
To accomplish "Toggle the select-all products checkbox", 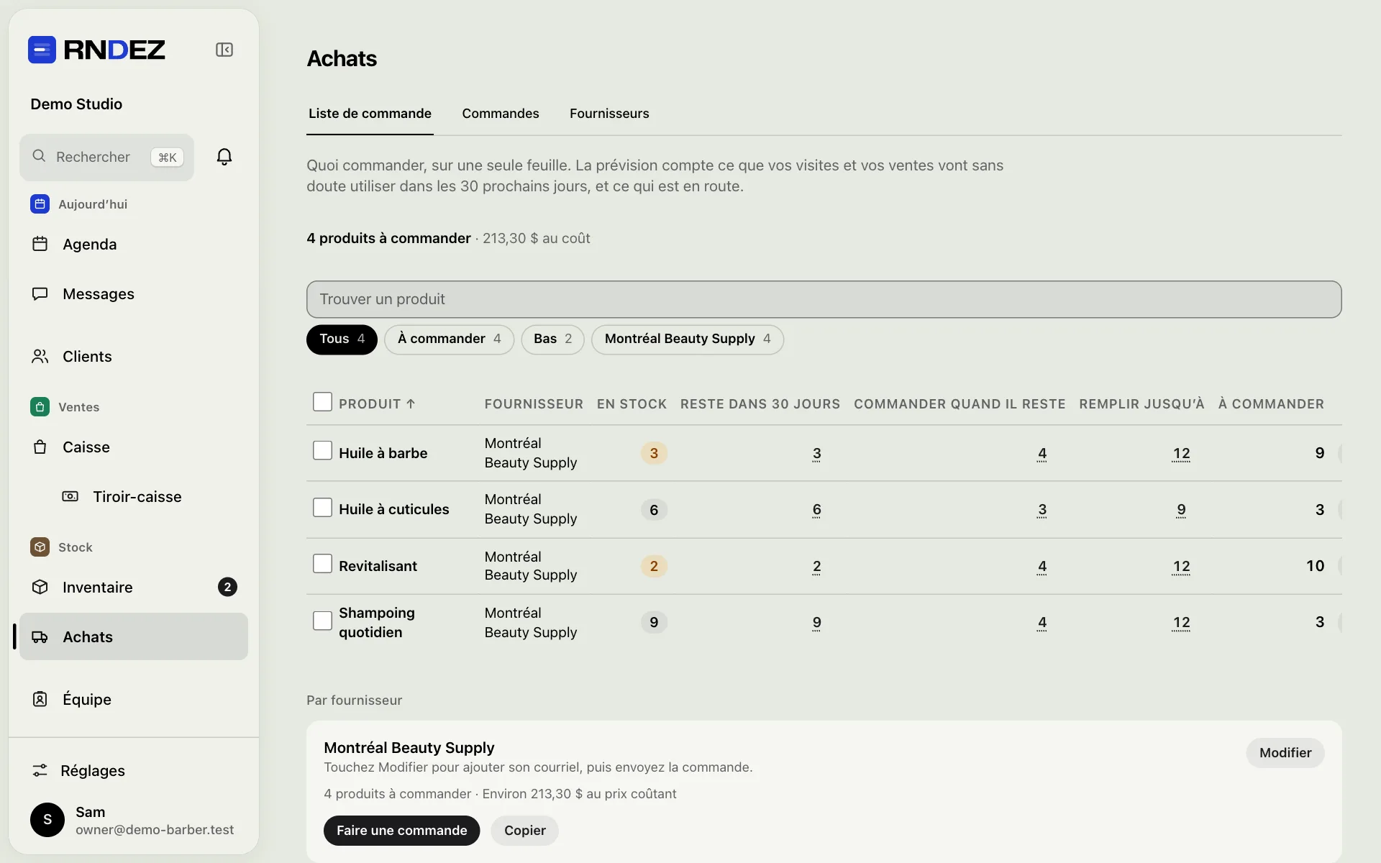I will click(322, 402).
